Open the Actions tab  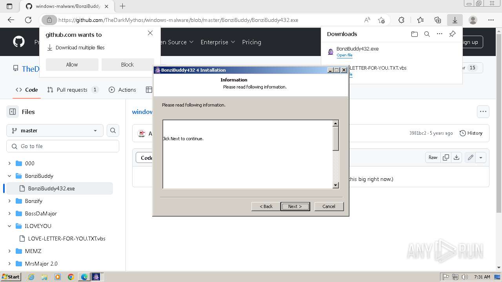pos(122,90)
